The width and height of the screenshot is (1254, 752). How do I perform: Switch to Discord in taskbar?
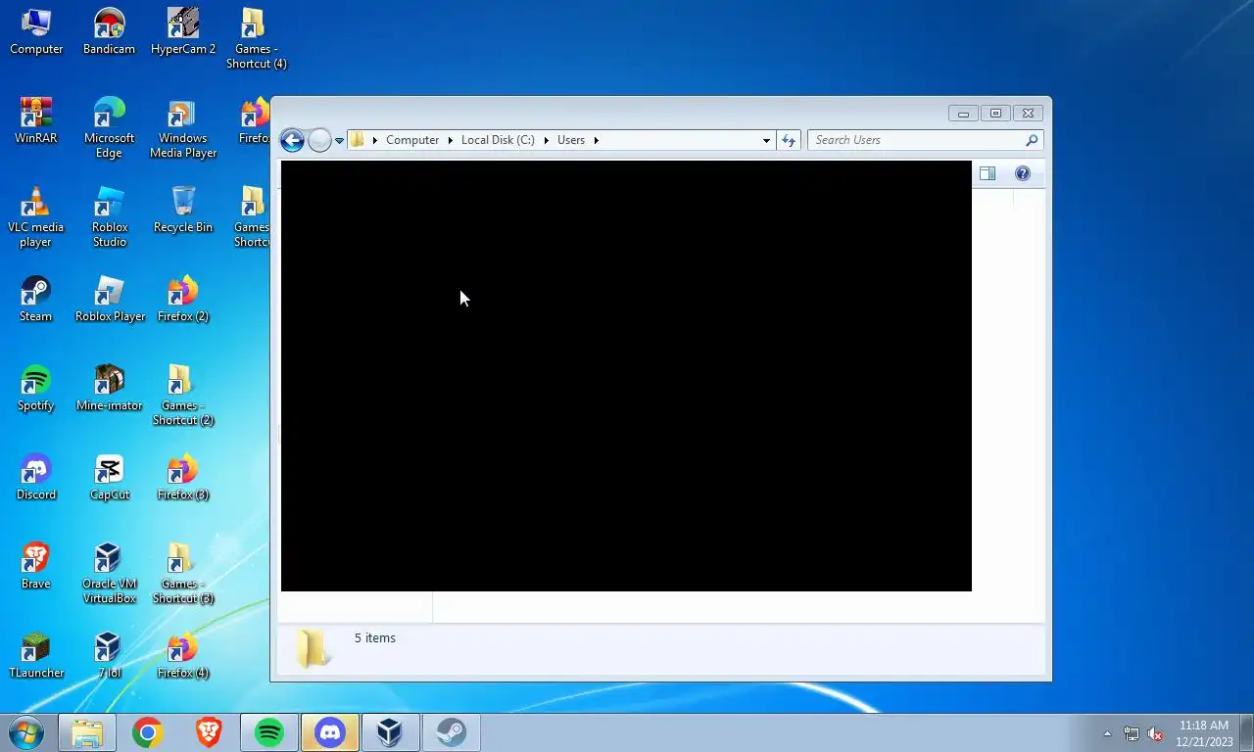point(330,732)
